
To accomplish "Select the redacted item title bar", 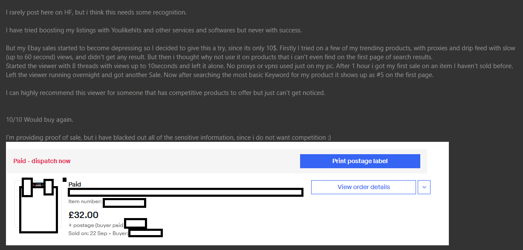I will [x=186, y=192].
